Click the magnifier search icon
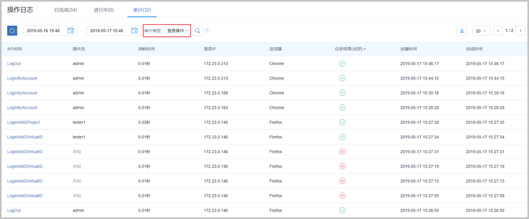 point(197,31)
